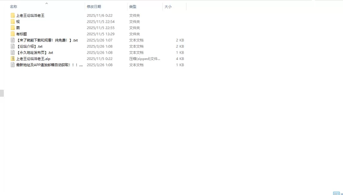Click the date 2025/11/6 0:22
The width and height of the screenshot is (343, 195).
99,15
